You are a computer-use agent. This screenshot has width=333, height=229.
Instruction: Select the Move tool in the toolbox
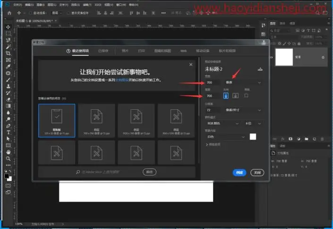[8, 27]
